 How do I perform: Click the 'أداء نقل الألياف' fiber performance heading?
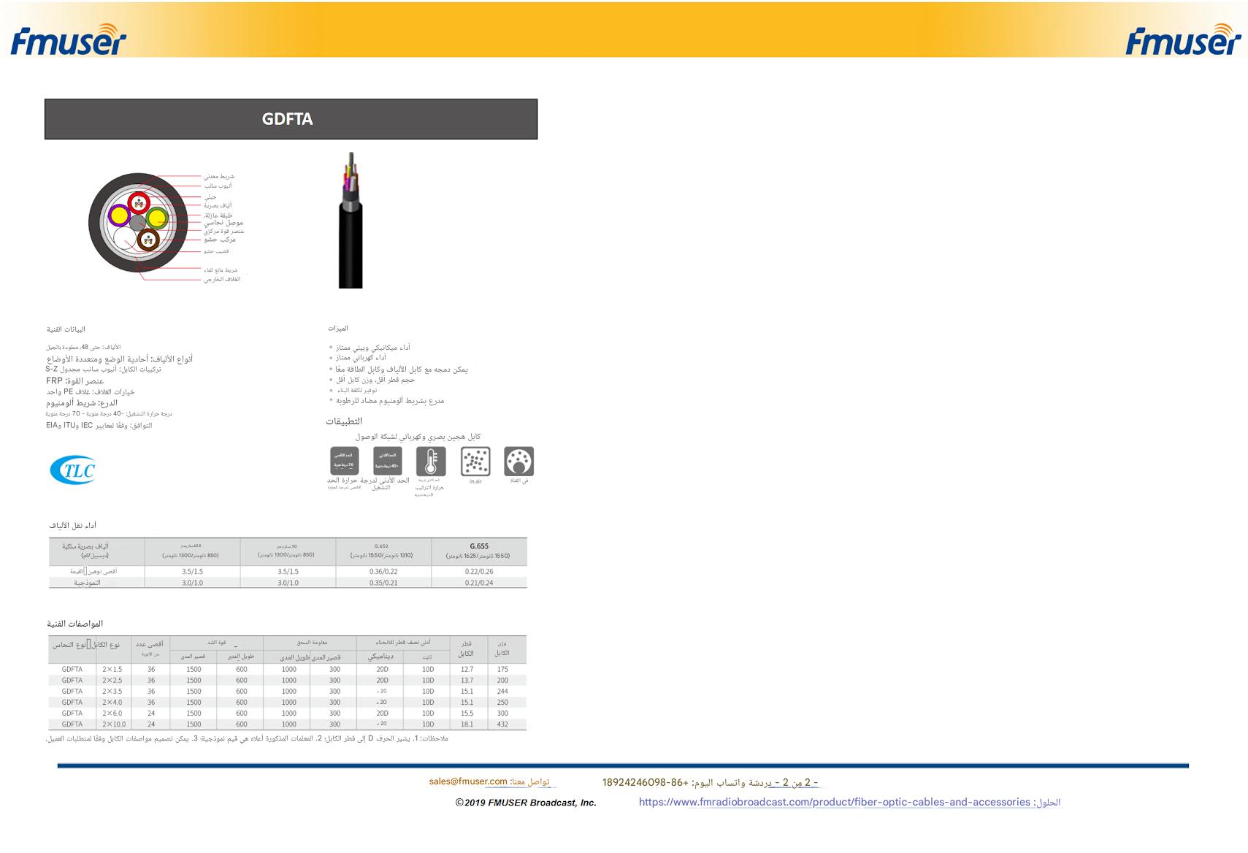tap(72, 525)
